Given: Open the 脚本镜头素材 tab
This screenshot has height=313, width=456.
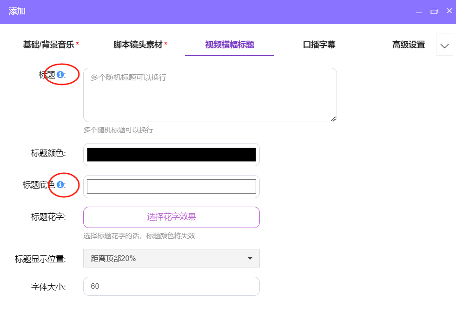Looking at the screenshot, I should point(139,44).
